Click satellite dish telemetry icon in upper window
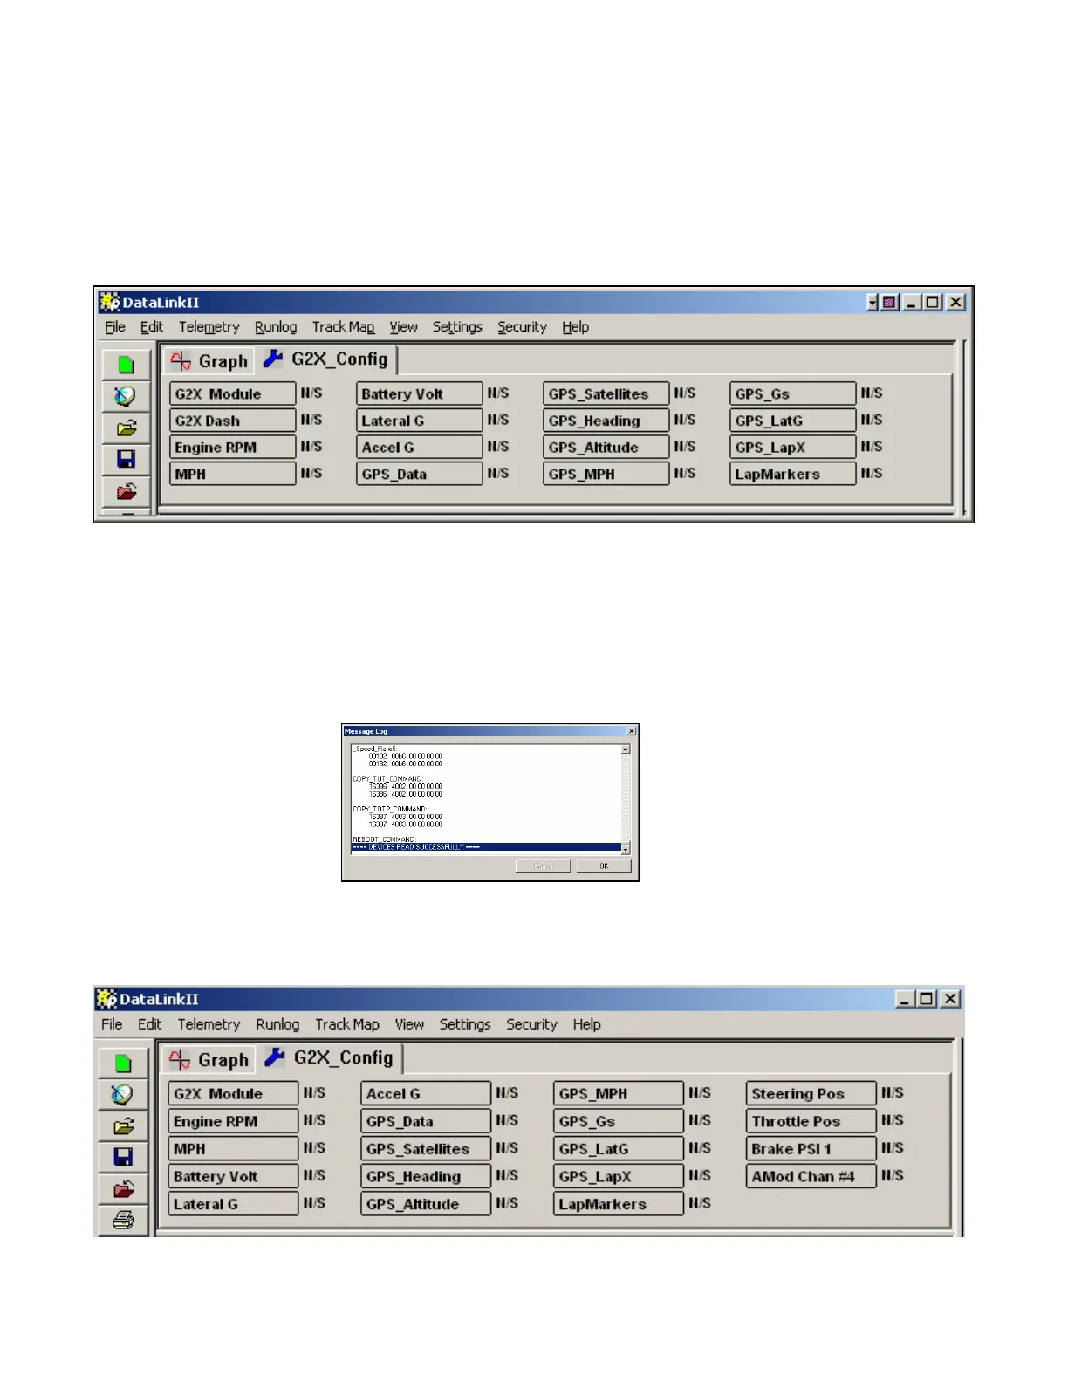 coord(126,396)
